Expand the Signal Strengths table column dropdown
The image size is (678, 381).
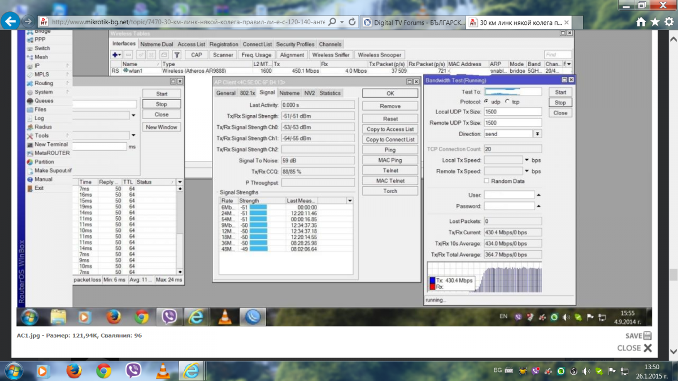point(350,200)
